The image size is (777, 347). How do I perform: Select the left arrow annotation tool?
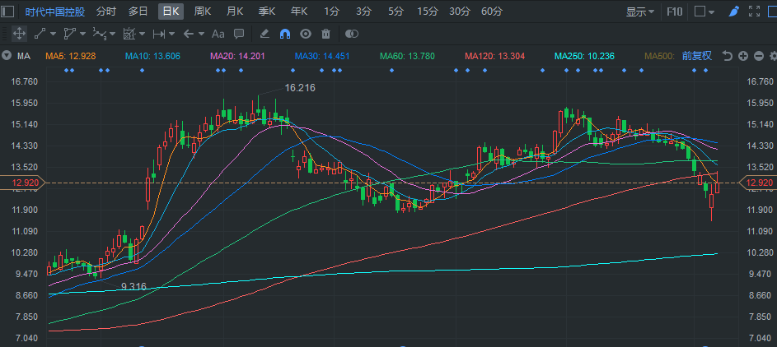pyautogui.click(x=189, y=34)
